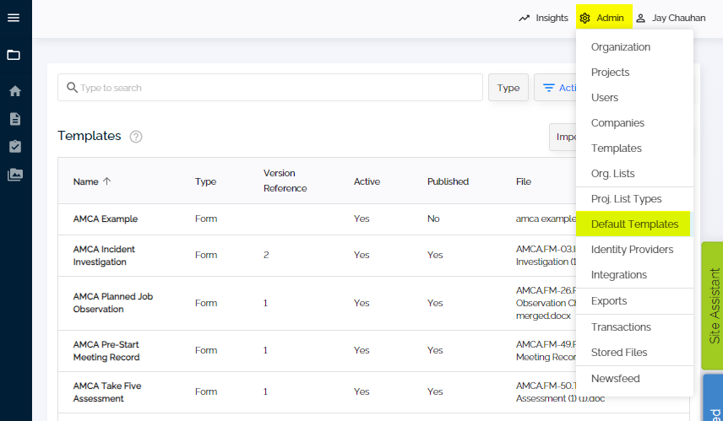Open AMCA Pre-Start Meeting Record template
Viewport: 723px width, 421px height.
(x=106, y=350)
